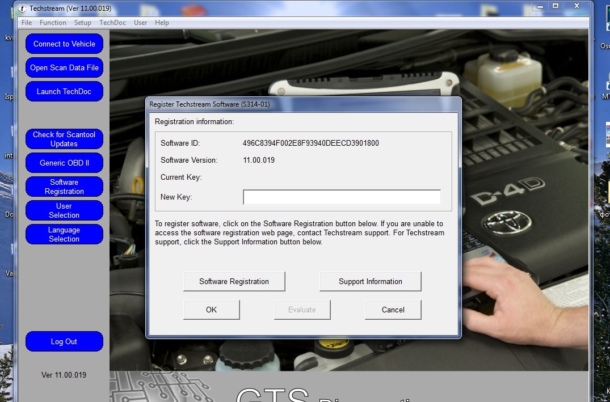Image resolution: width=610 pixels, height=402 pixels.
Task: Open User Selection
Action: coord(64,210)
